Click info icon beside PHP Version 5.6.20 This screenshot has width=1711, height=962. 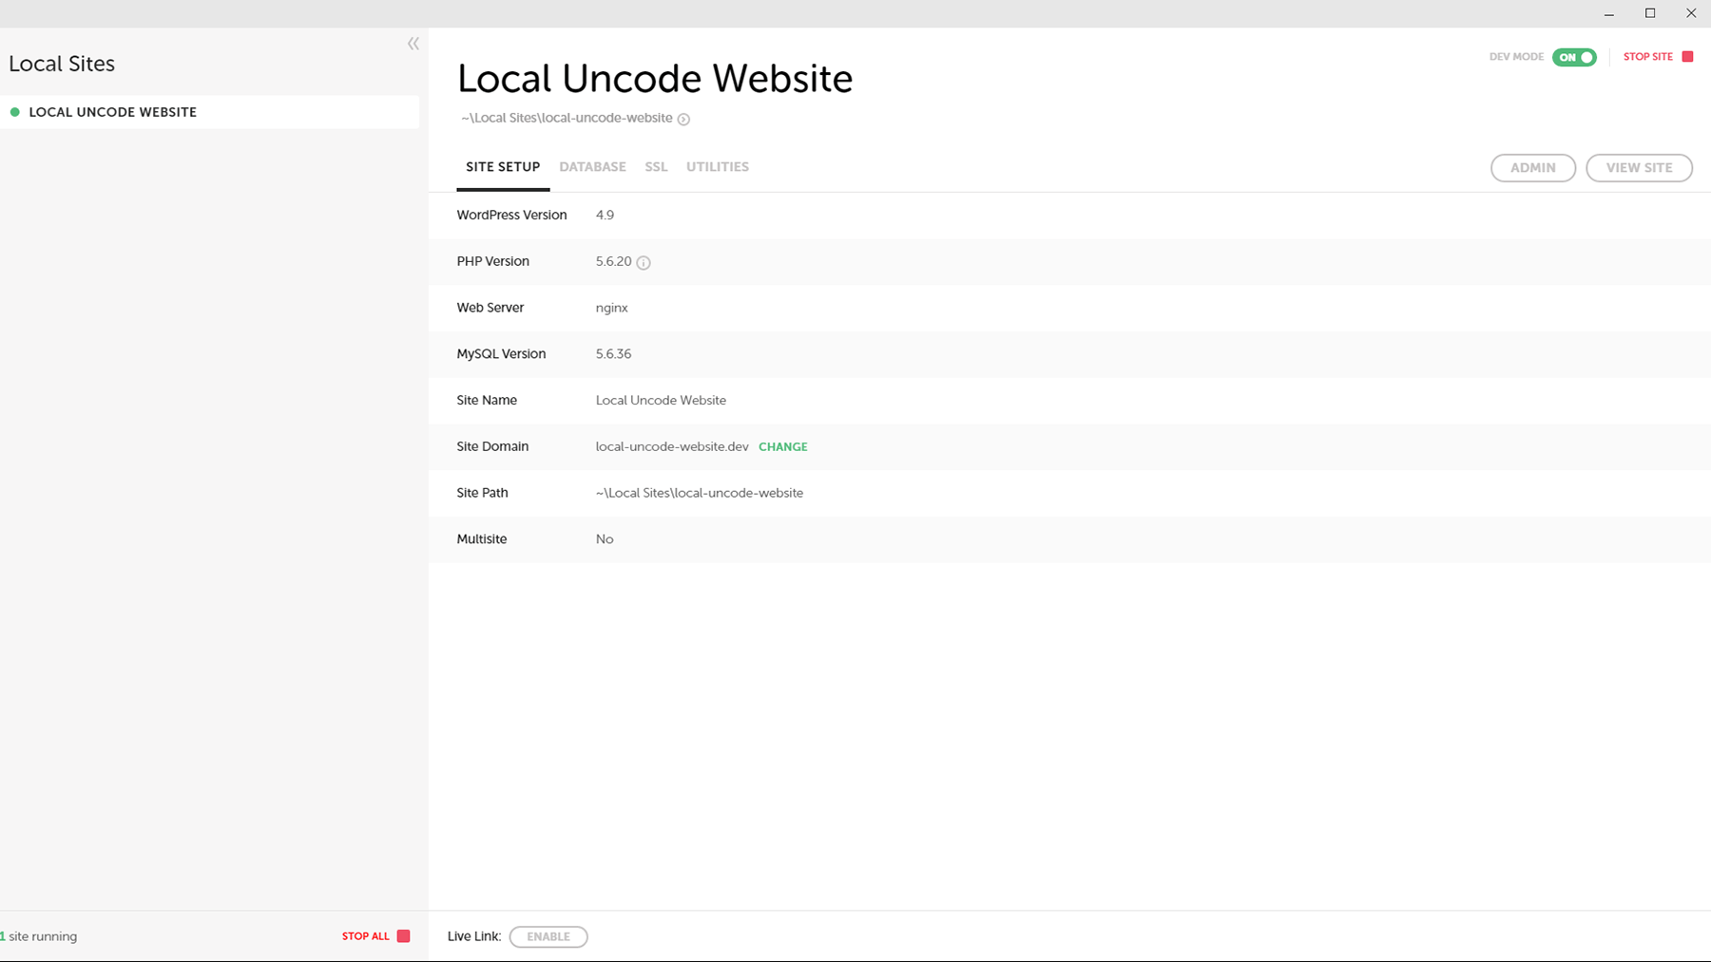(x=644, y=263)
